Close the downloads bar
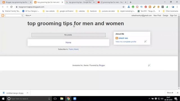Screen dimensions: 180x101 (177, 93)
